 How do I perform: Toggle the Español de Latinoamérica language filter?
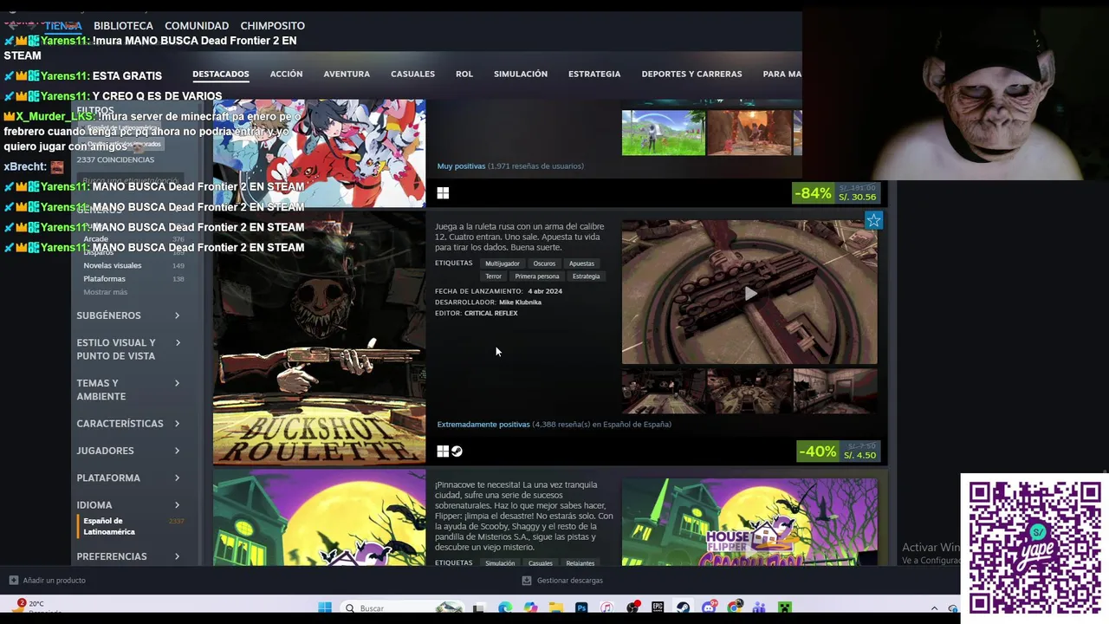pyautogui.click(x=130, y=526)
